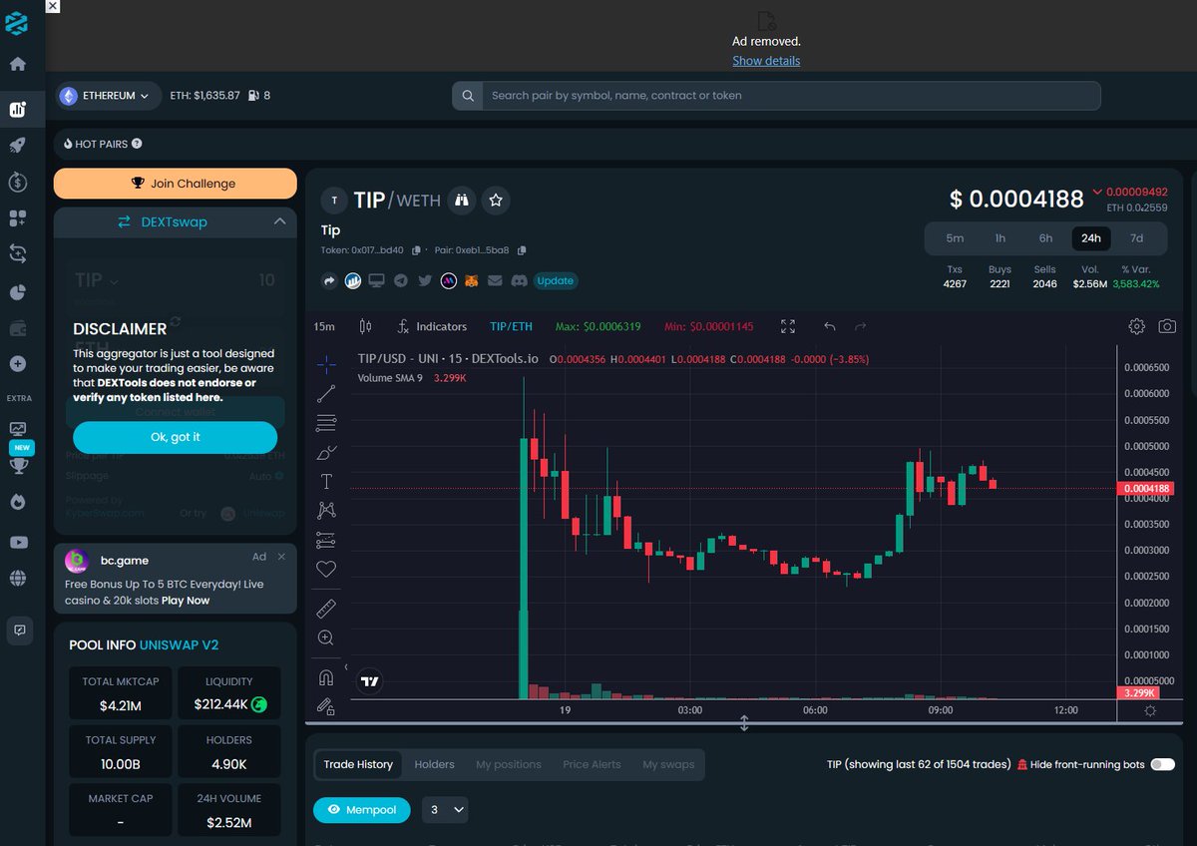This screenshot has height=846, width=1197.
Task: Select the 7d timeframe tab
Action: coord(1136,238)
